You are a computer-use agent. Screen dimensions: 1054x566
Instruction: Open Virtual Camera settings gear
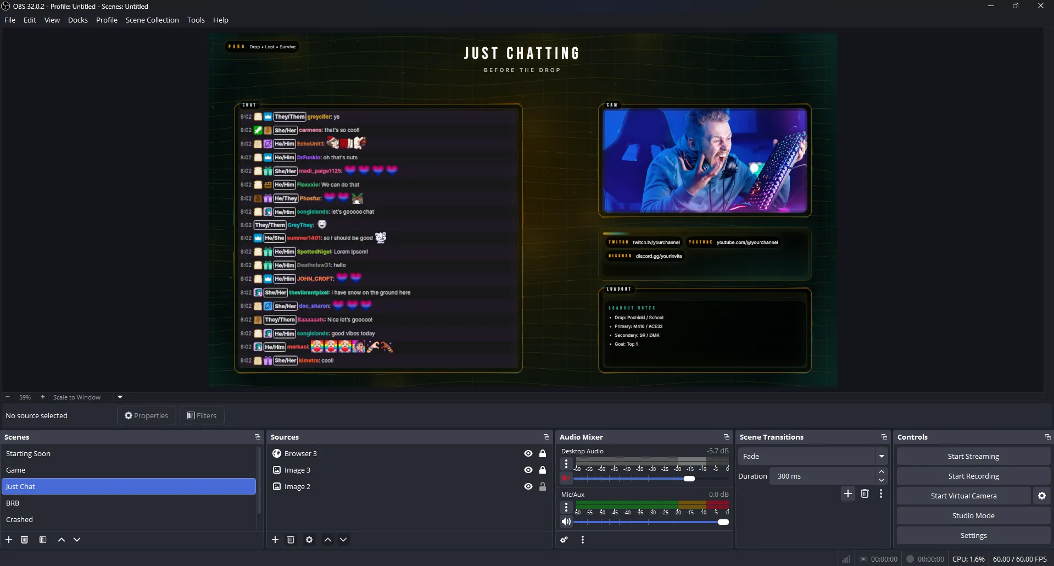click(x=1041, y=496)
